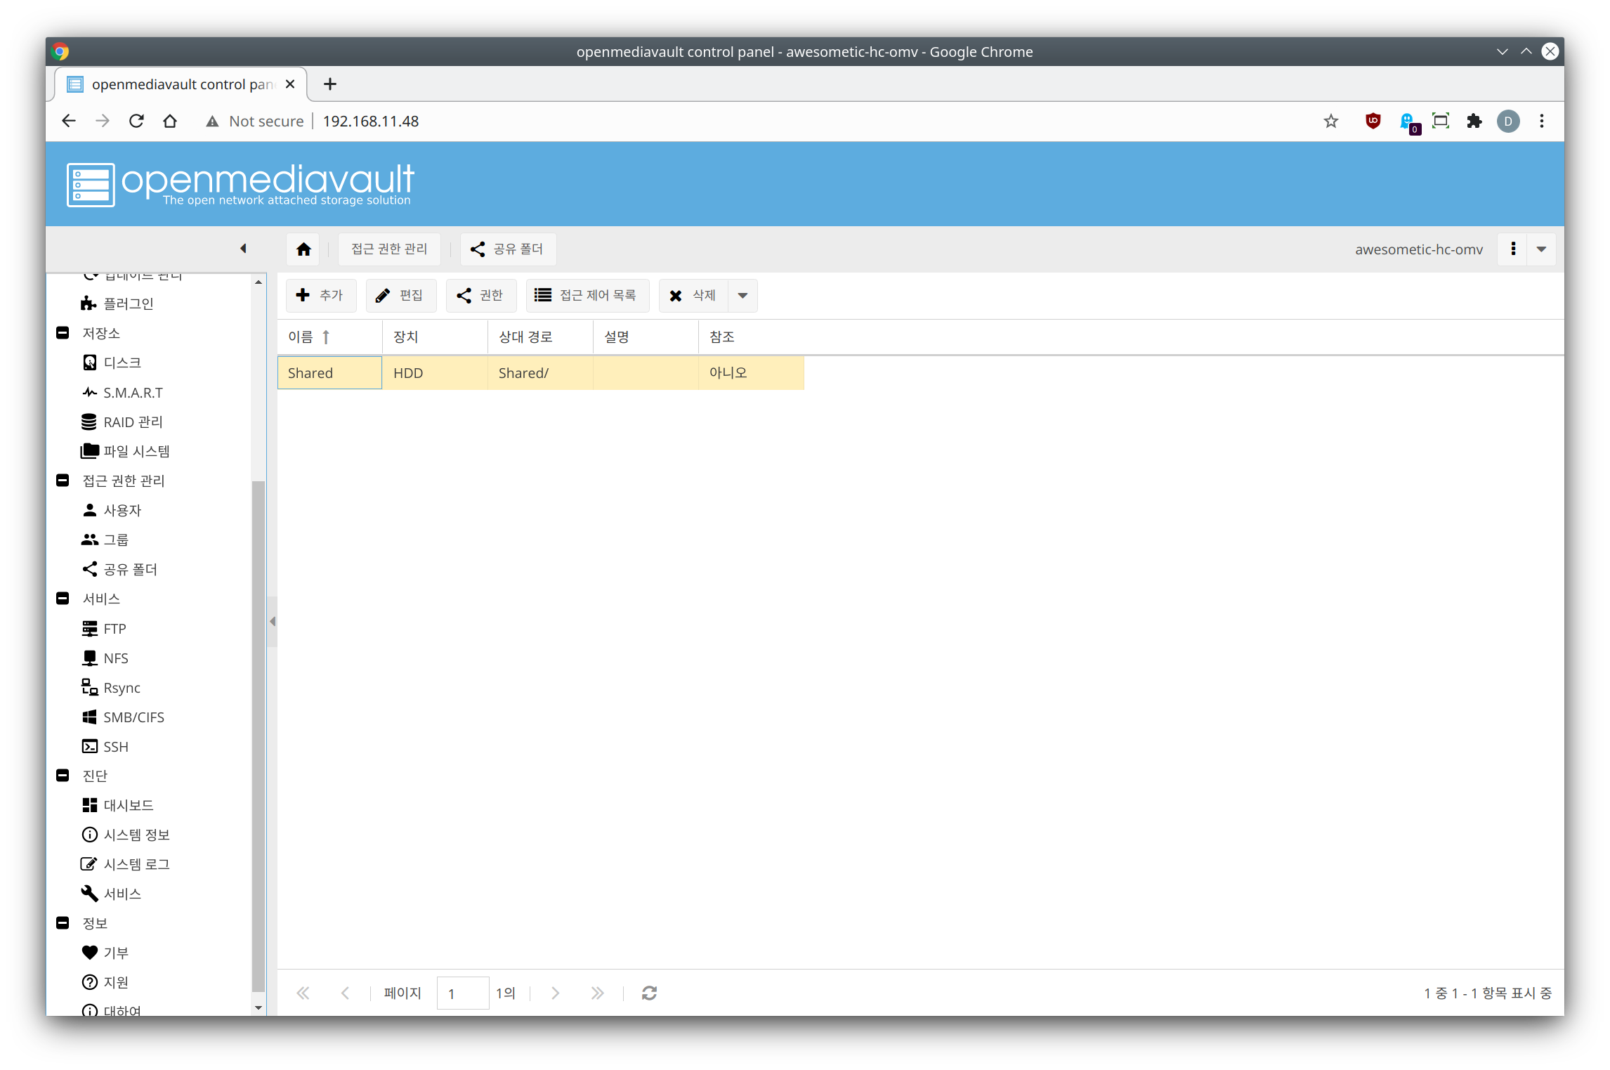Click the pencil icon to edit Shared
The image size is (1610, 1070).
pyautogui.click(x=383, y=296)
